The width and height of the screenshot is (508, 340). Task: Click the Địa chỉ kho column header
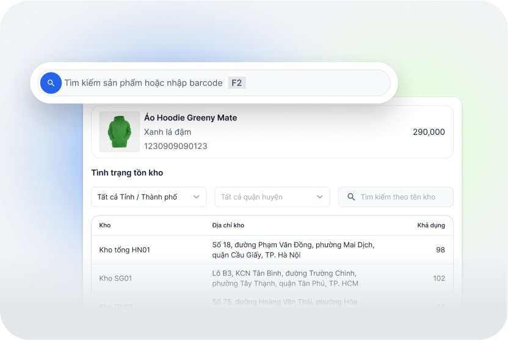tap(228, 225)
